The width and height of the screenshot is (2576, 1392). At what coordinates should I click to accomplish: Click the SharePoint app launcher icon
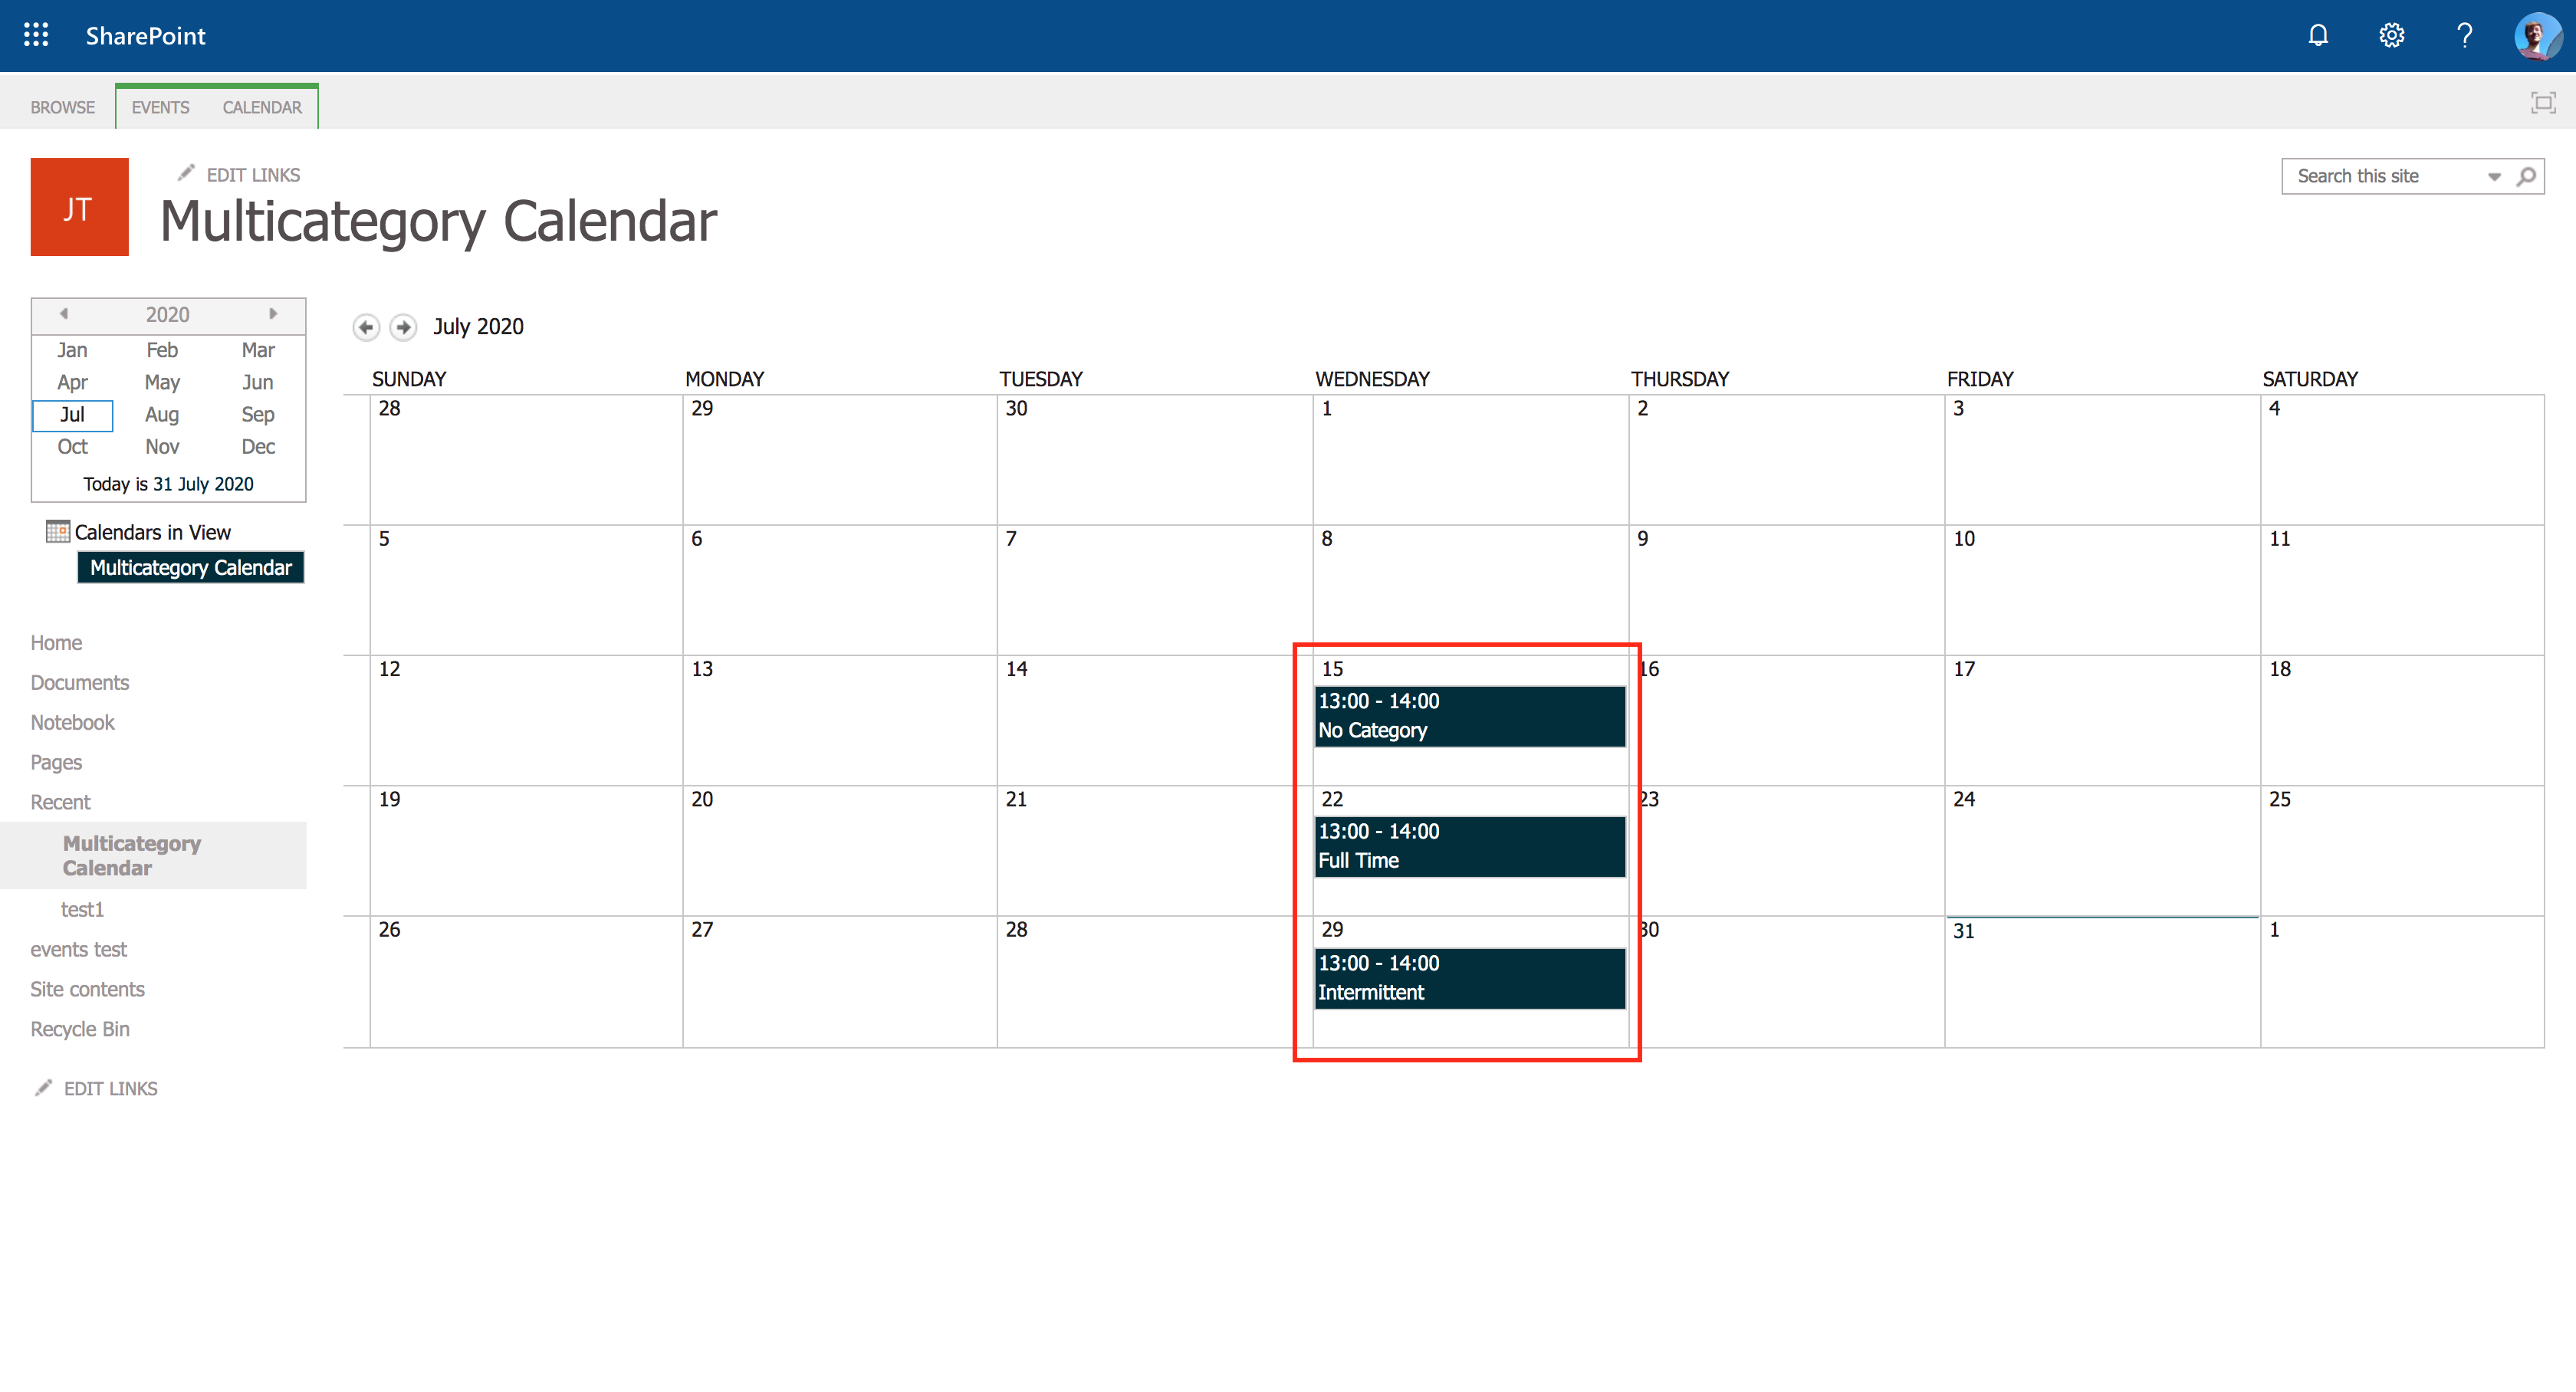coord(34,34)
